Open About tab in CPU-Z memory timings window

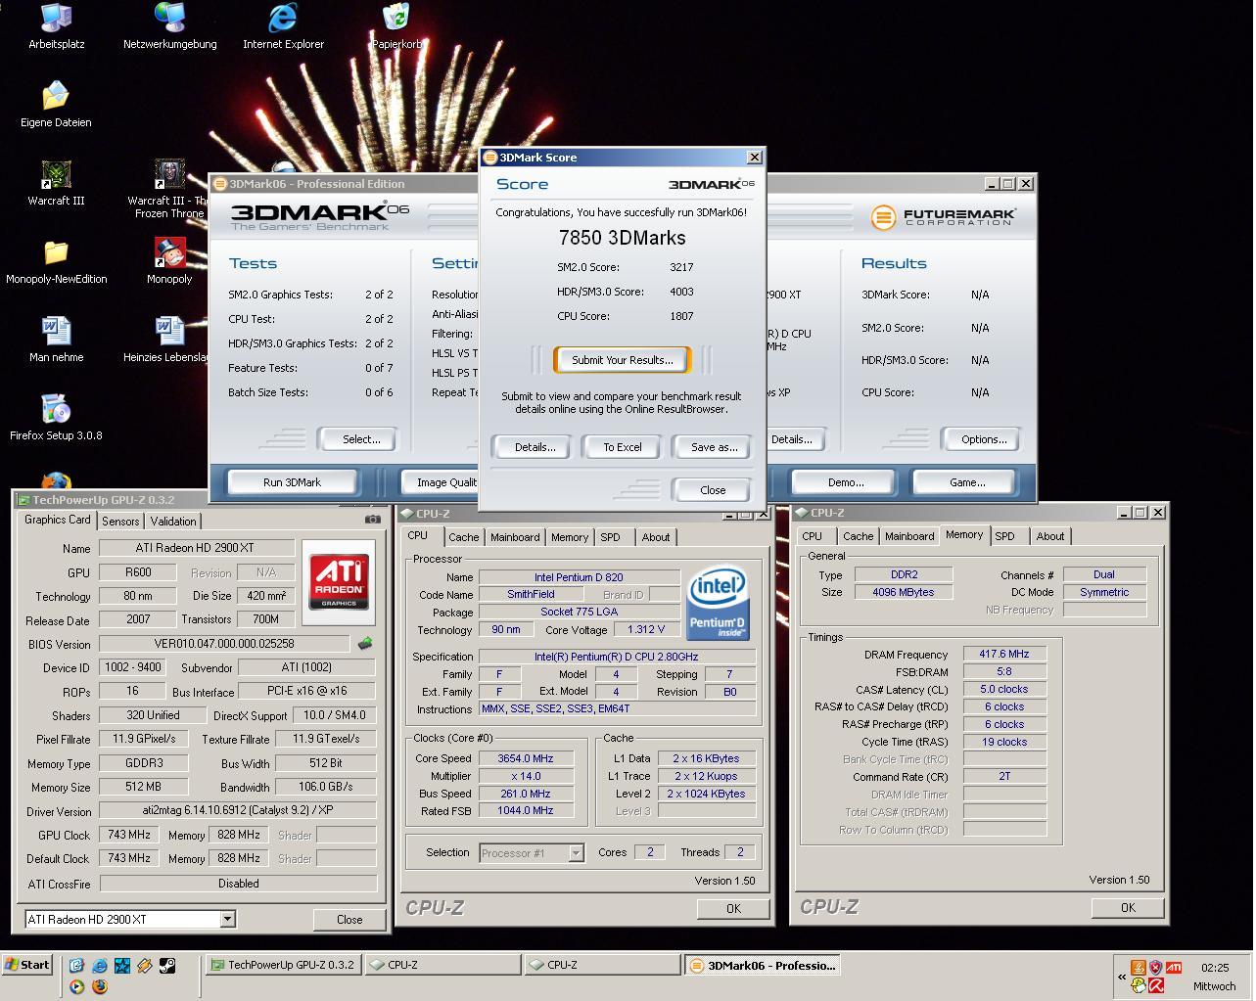[1049, 536]
